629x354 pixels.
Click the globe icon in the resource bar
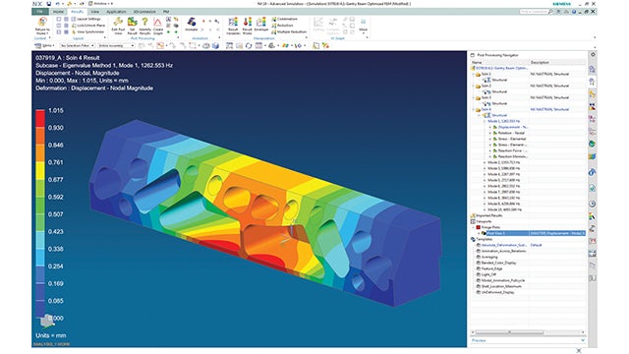point(592,144)
